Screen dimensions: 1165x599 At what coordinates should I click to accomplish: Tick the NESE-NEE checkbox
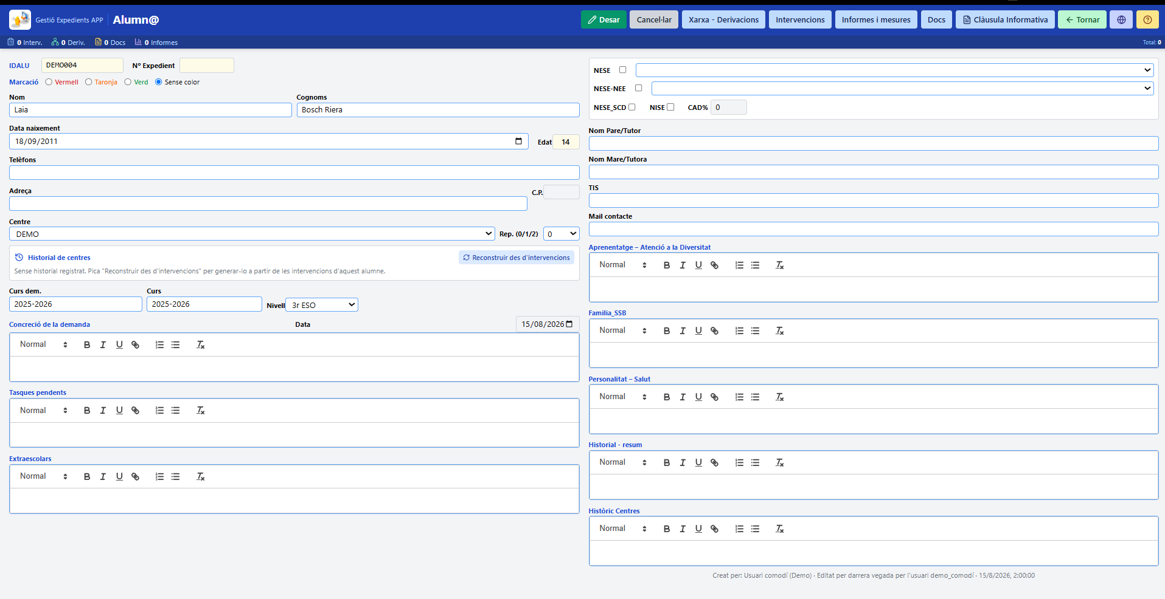638,88
